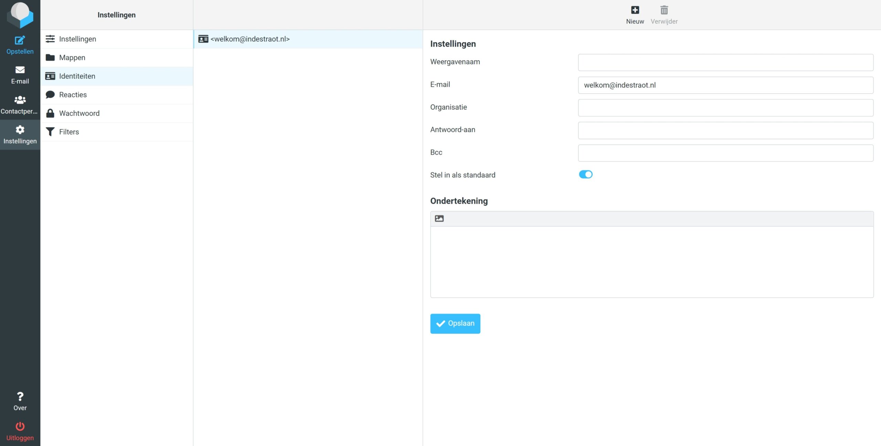
Task: Click the Uitloggen power icon
Action: 20,427
